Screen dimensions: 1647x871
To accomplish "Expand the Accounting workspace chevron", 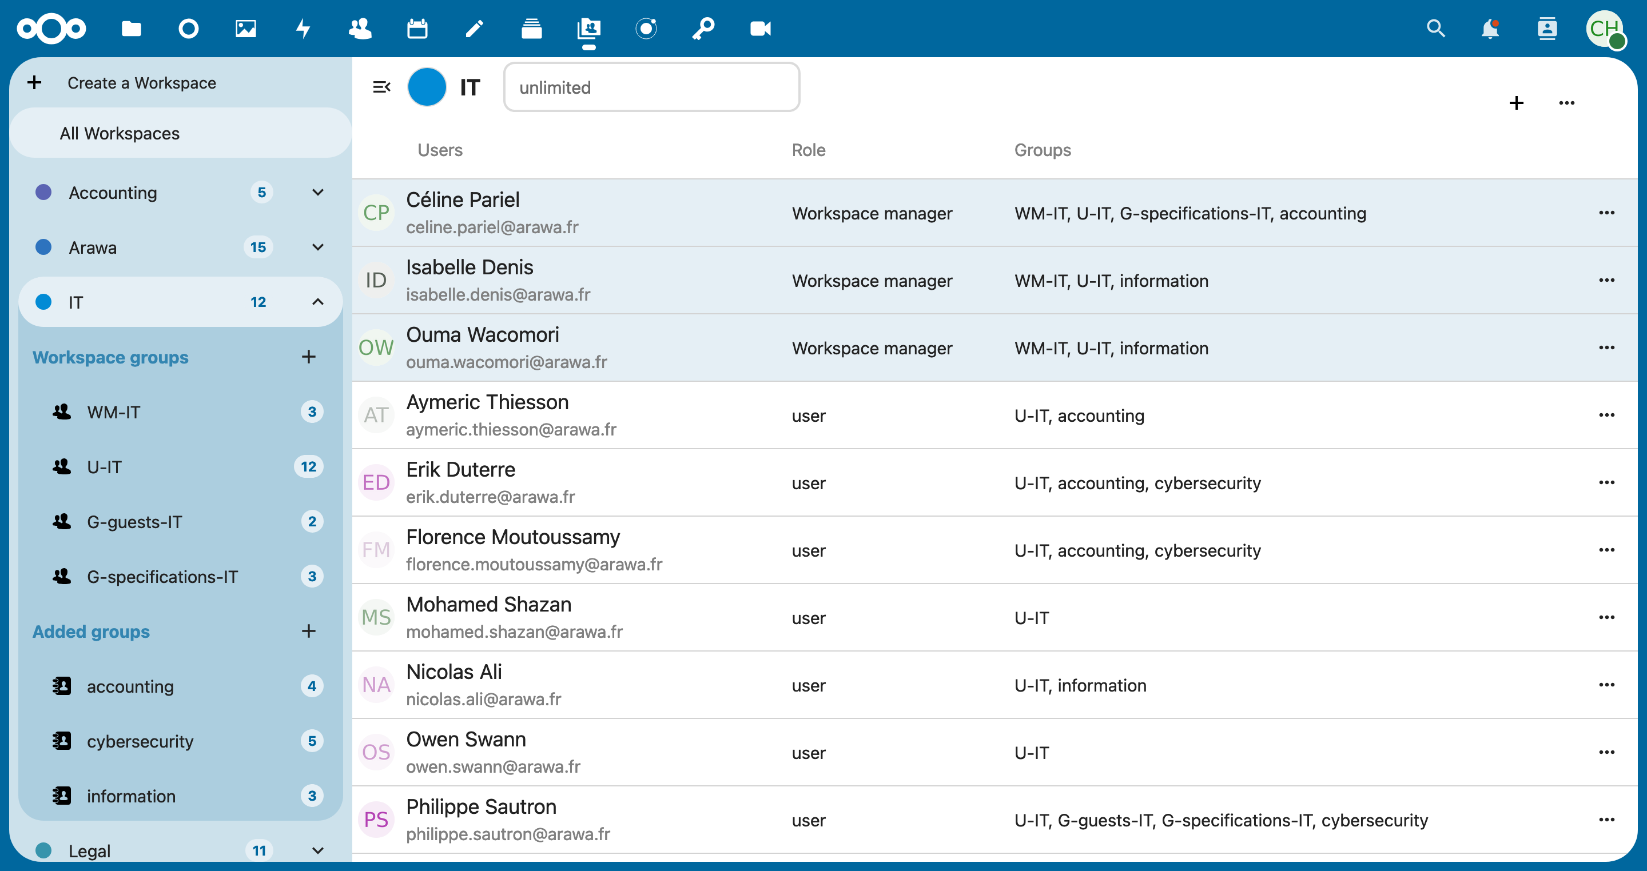I will pyautogui.click(x=318, y=193).
